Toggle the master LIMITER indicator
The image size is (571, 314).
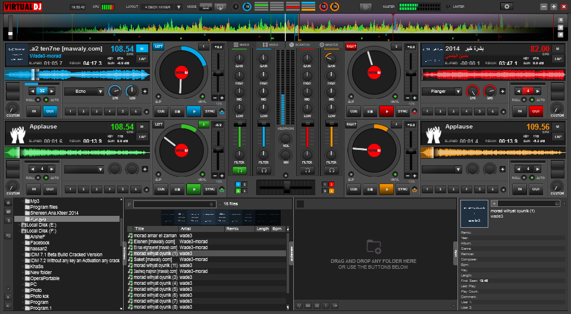pyautogui.click(x=448, y=7)
